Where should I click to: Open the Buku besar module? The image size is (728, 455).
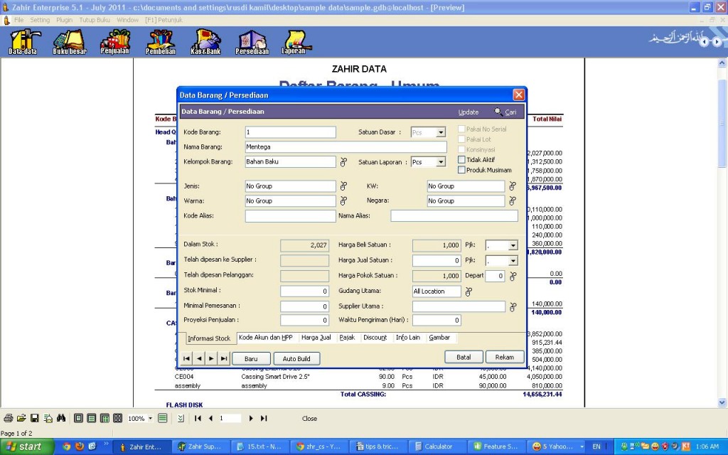70,42
